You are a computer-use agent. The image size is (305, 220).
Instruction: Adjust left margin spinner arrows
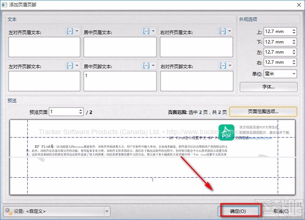(294, 52)
